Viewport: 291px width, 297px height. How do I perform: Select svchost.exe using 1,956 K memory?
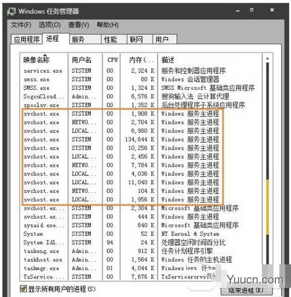click(141, 199)
